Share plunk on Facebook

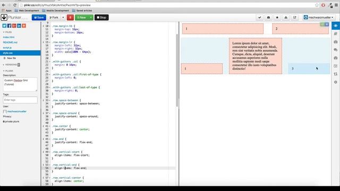click(10, 26)
